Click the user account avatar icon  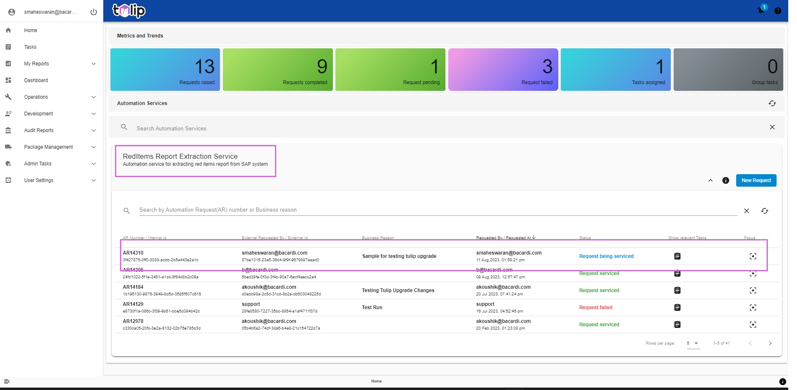pos(12,12)
